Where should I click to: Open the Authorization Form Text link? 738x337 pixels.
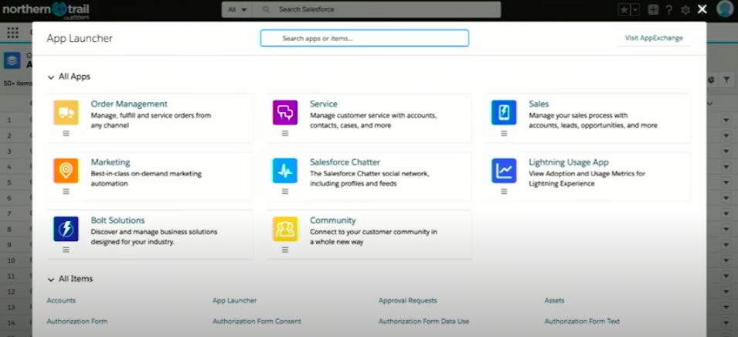tap(582, 322)
